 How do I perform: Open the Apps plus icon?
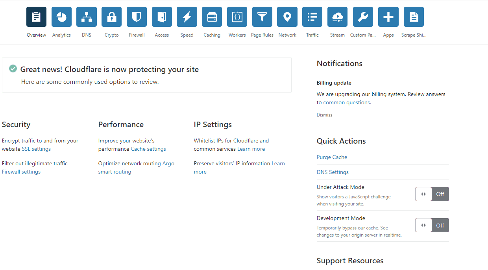(388, 17)
